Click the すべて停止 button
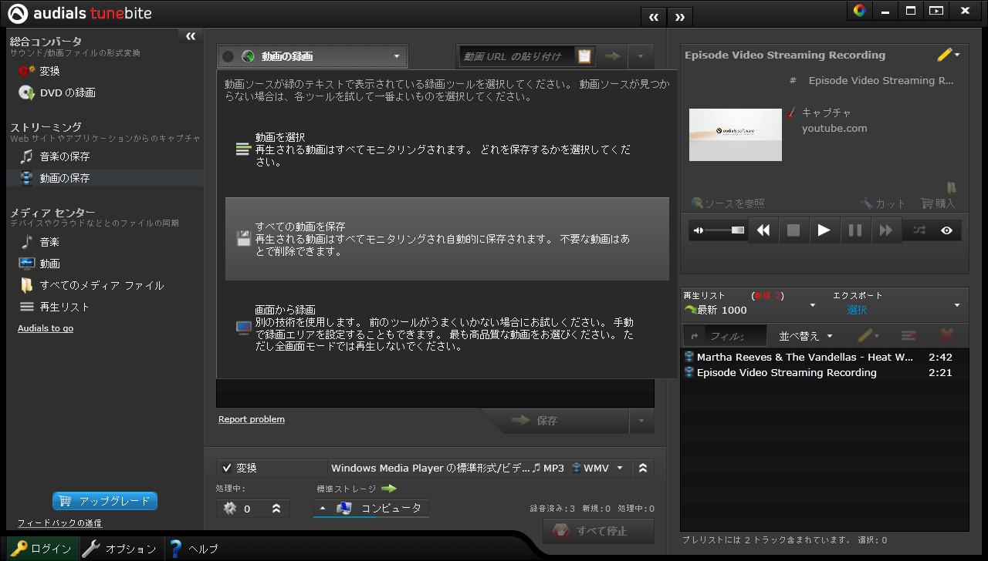 (x=598, y=531)
